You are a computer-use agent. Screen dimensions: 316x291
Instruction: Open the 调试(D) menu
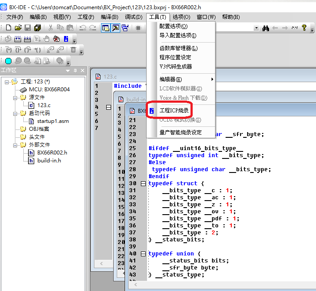133,17
